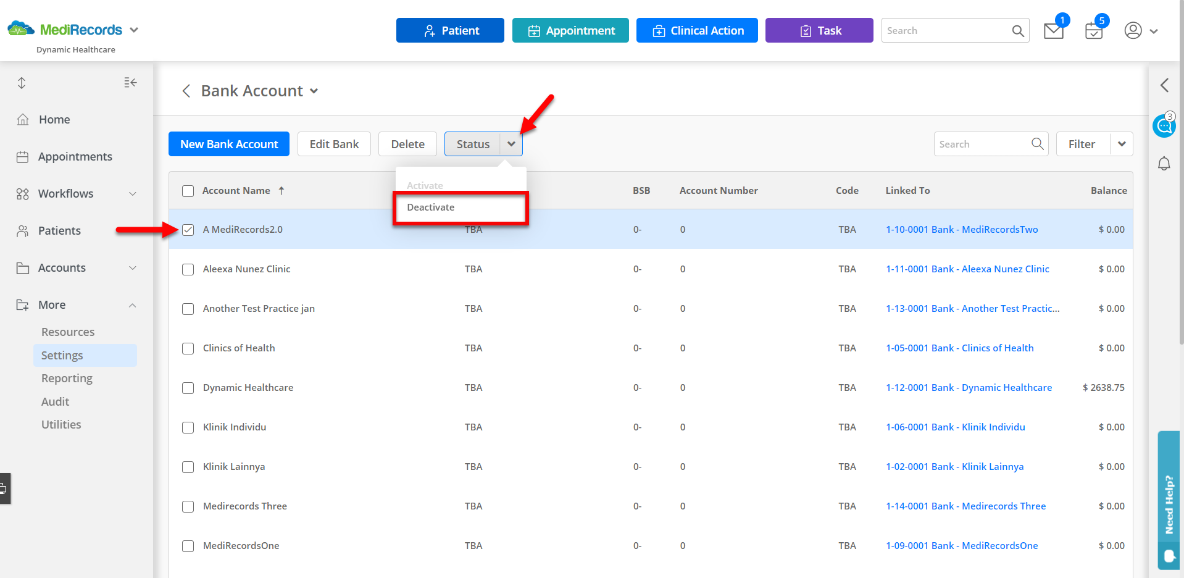Click the Appointment button
This screenshot has width=1184, height=578.
(570, 30)
